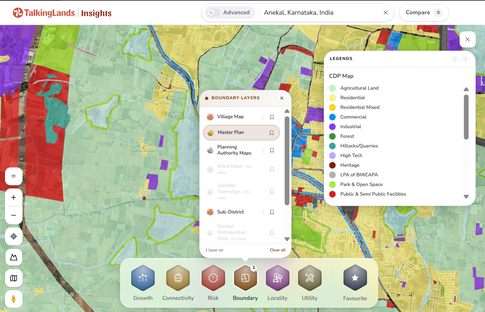This screenshot has width=485, height=312.
Task: Open the folded map view icon
Action: 14,278
